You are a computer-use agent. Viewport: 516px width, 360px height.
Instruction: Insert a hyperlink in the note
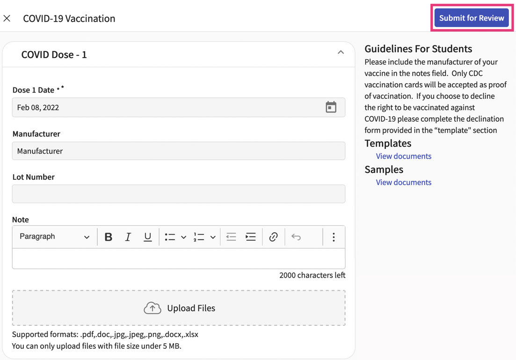coord(273,237)
